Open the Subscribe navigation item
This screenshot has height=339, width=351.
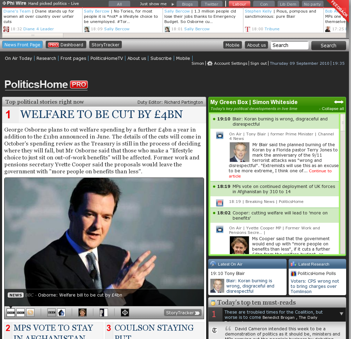(x=161, y=58)
